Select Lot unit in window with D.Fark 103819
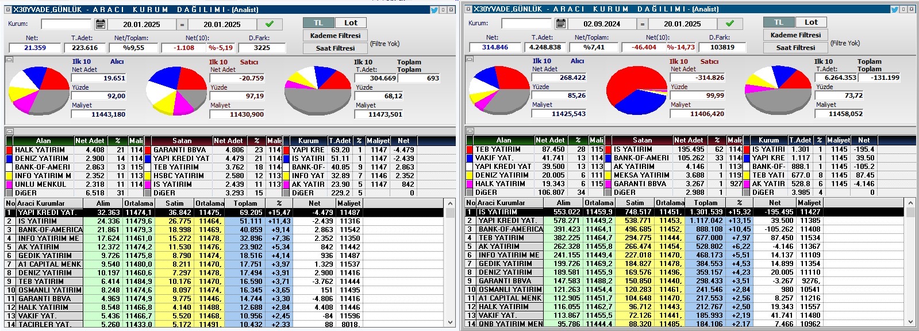Screen dimensions: 919x331 click(811, 22)
